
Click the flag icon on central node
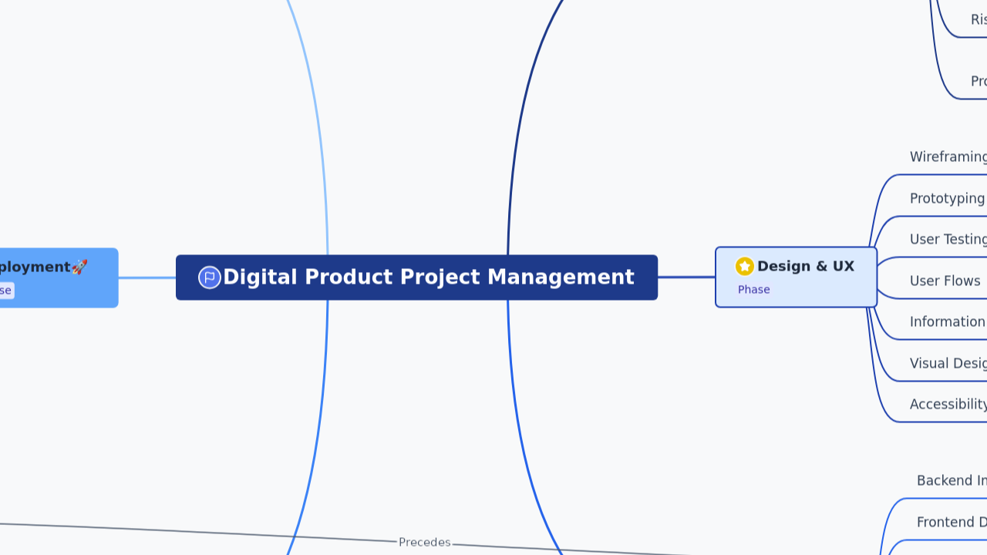tap(210, 277)
